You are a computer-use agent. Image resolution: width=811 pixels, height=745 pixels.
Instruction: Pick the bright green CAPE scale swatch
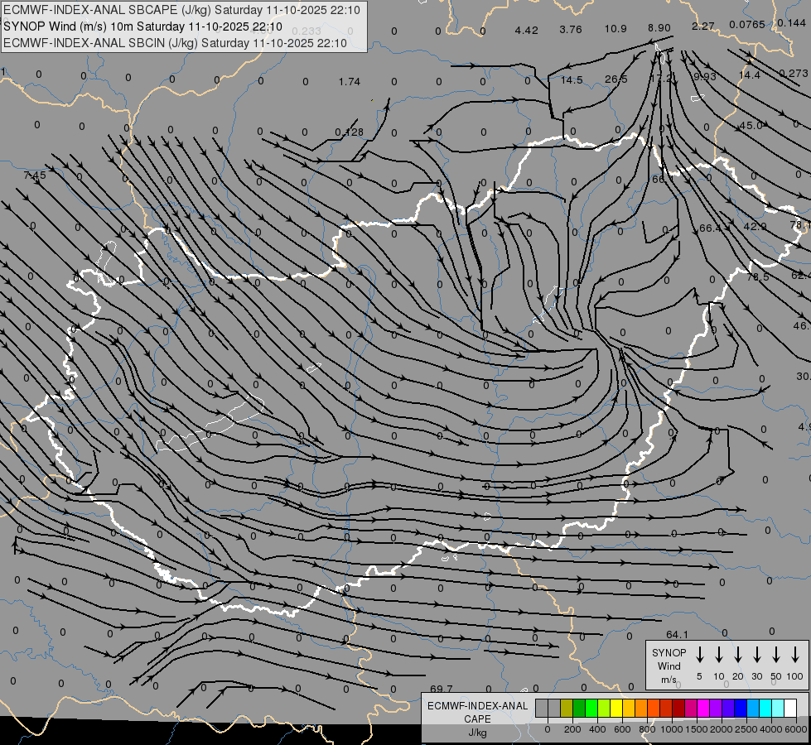pos(591,708)
